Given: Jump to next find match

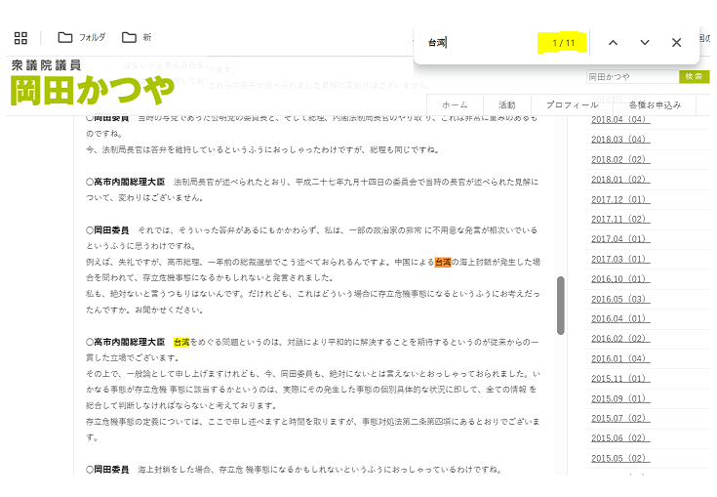Looking at the screenshot, I should [644, 43].
